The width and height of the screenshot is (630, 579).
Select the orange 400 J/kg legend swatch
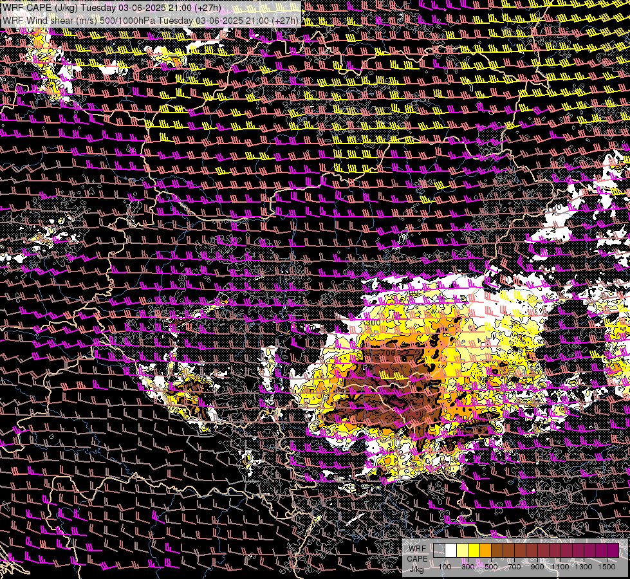pos(485,551)
